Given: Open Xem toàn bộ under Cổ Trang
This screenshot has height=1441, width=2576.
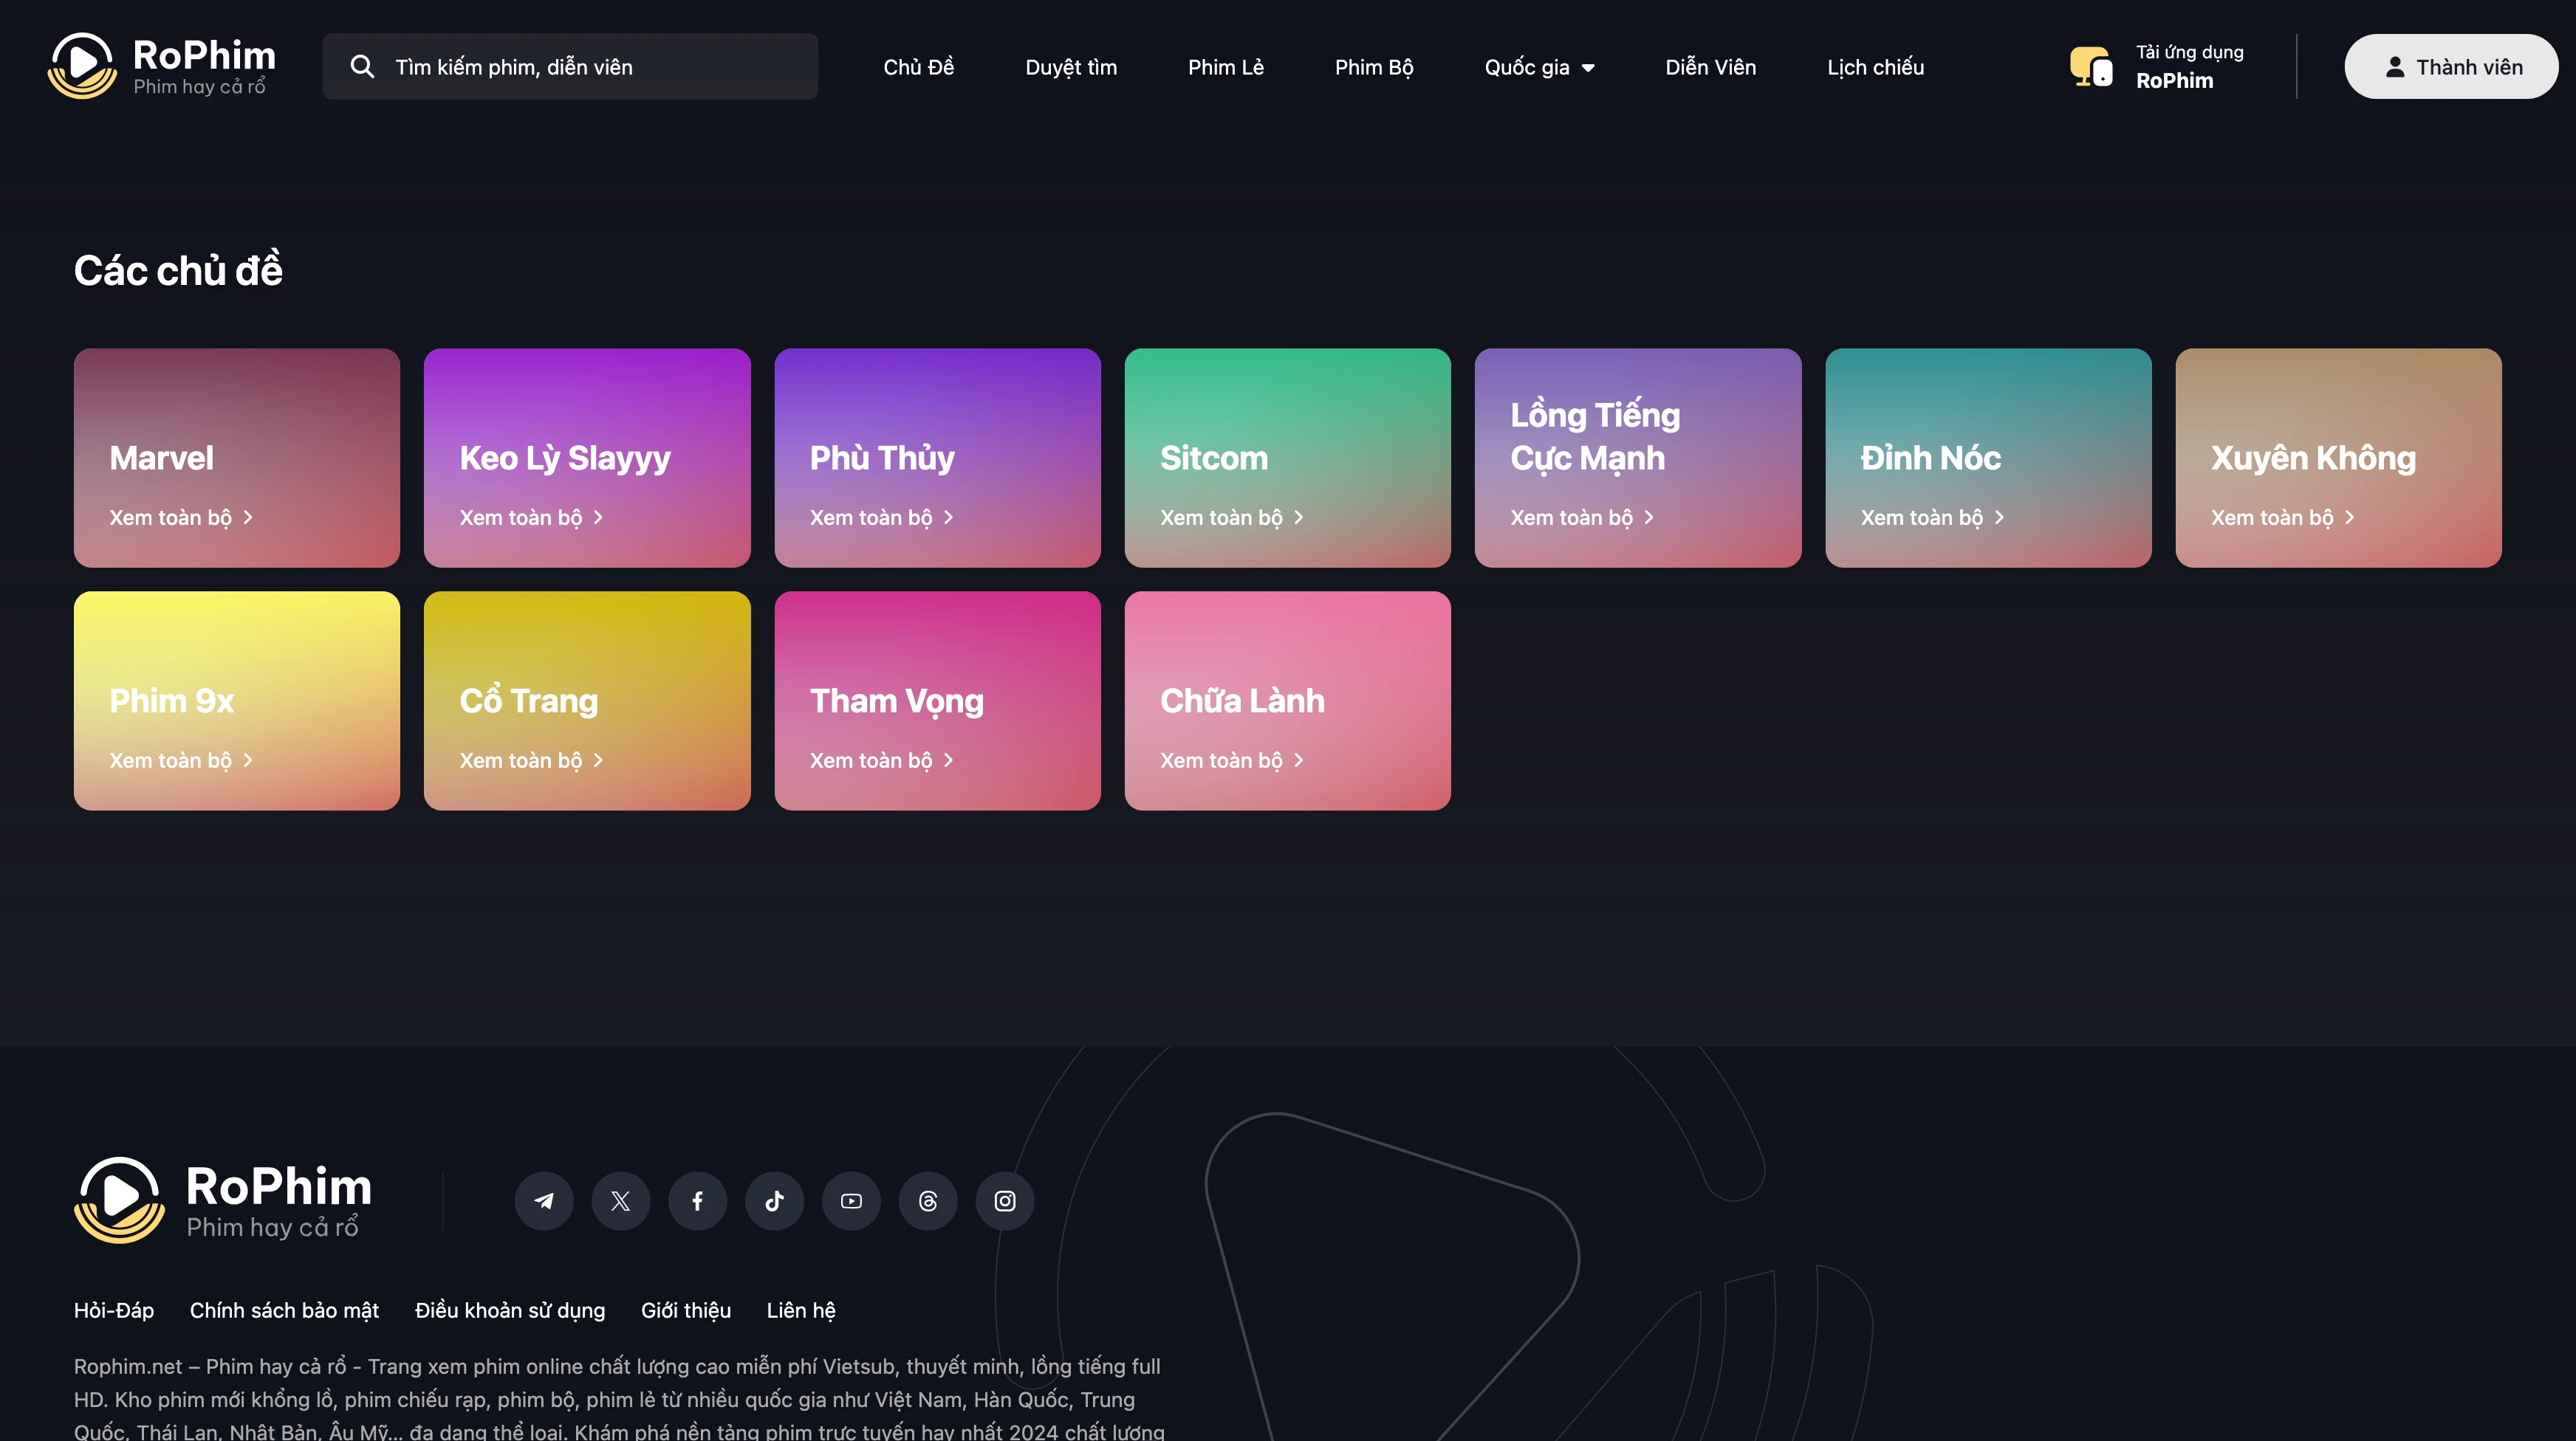Looking at the screenshot, I should pos(521,760).
